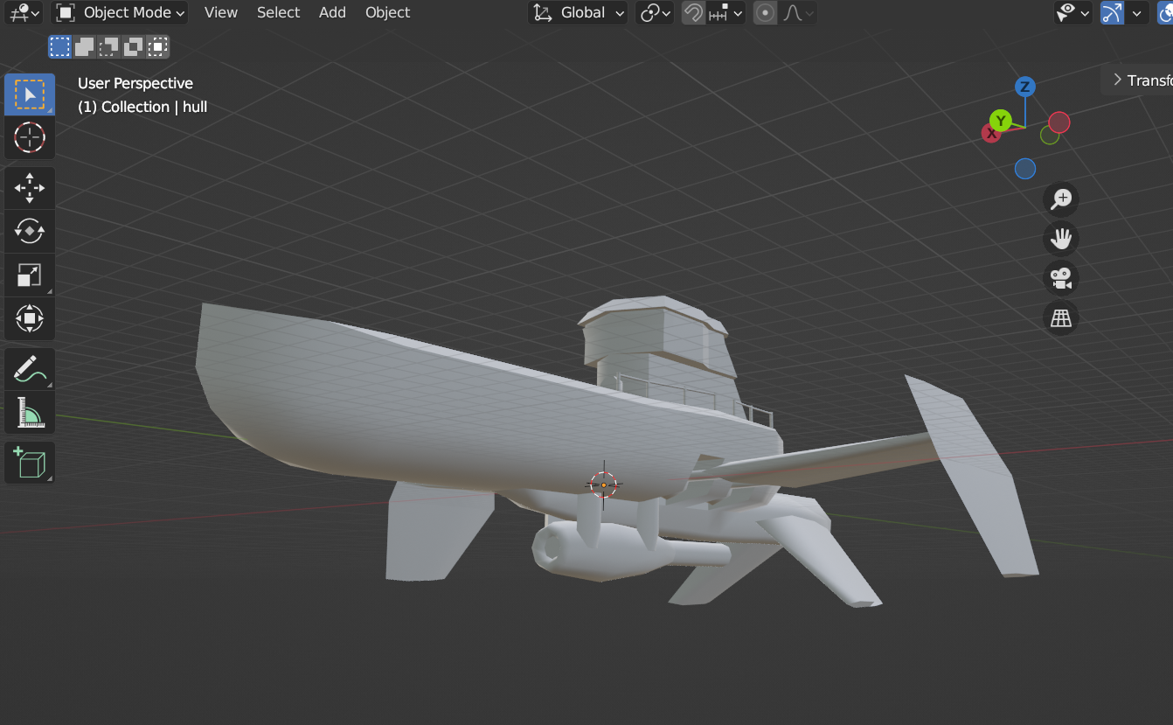Toggle viewport gizmos display
Viewport: 1173px width, 725px height.
1112,13
